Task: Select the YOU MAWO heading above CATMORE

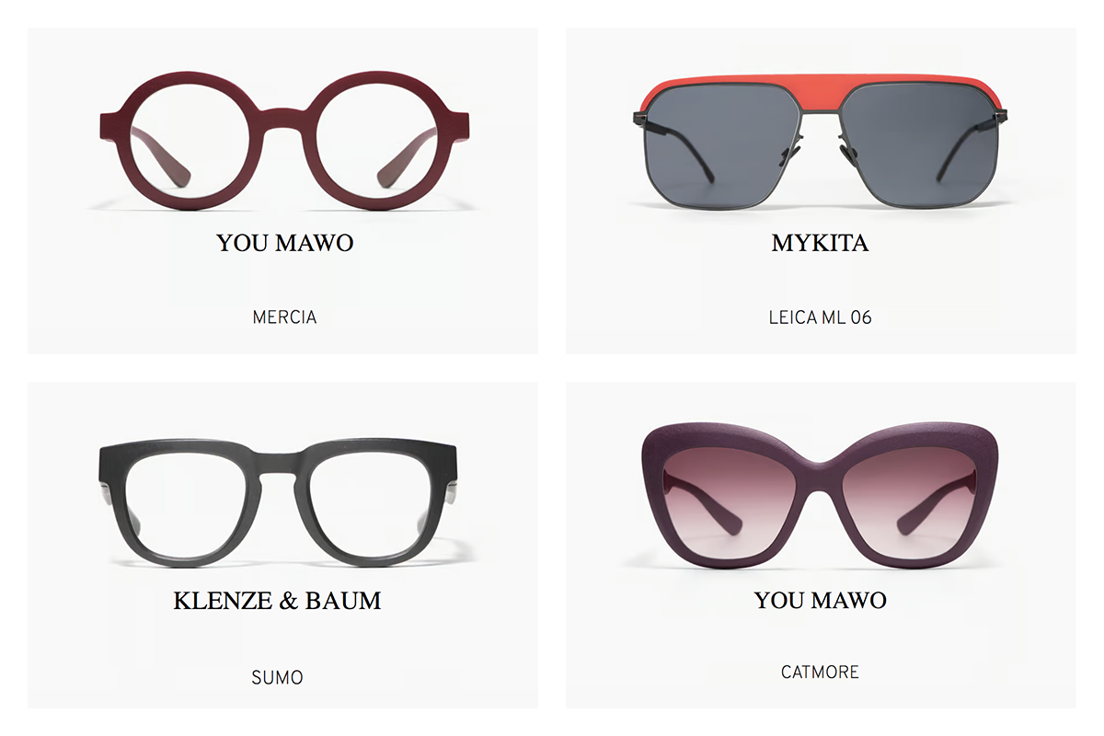Action: [x=820, y=600]
